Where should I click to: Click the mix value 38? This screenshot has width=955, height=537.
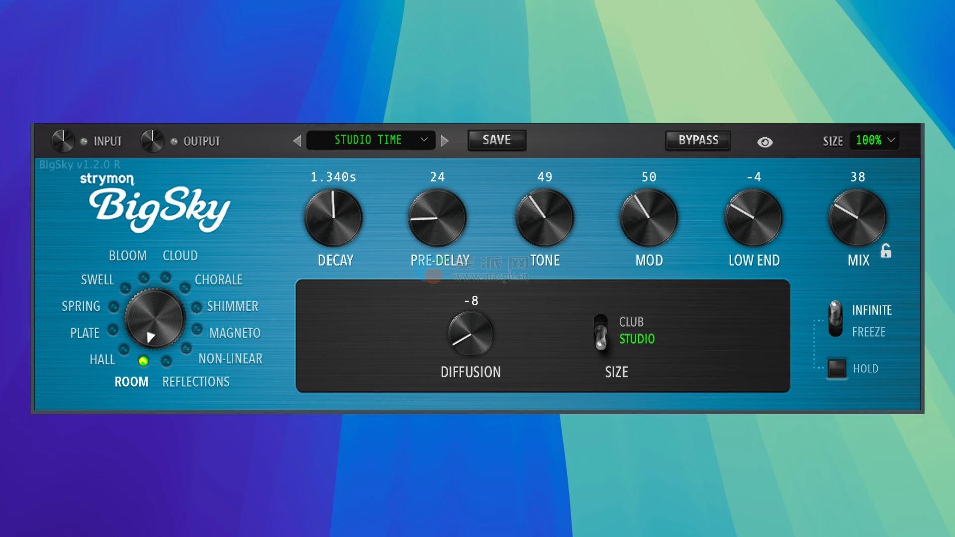coord(858,177)
